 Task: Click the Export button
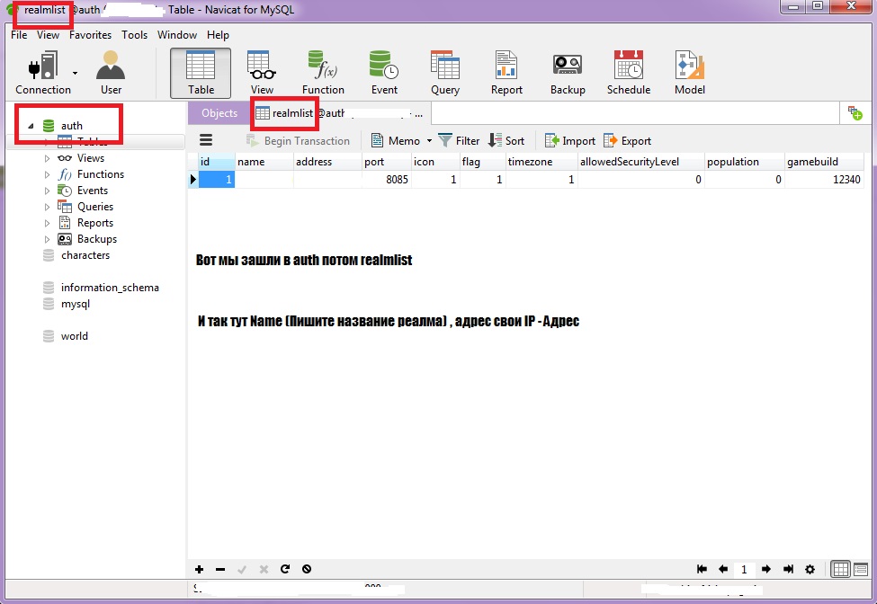[x=627, y=141]
